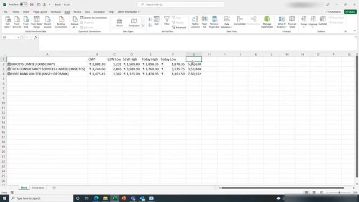Select TATA CONSULTANCY SERVICES cell
Image resolution: width=359 pixels, height=202 pixels.
click(x=47, y=69)
